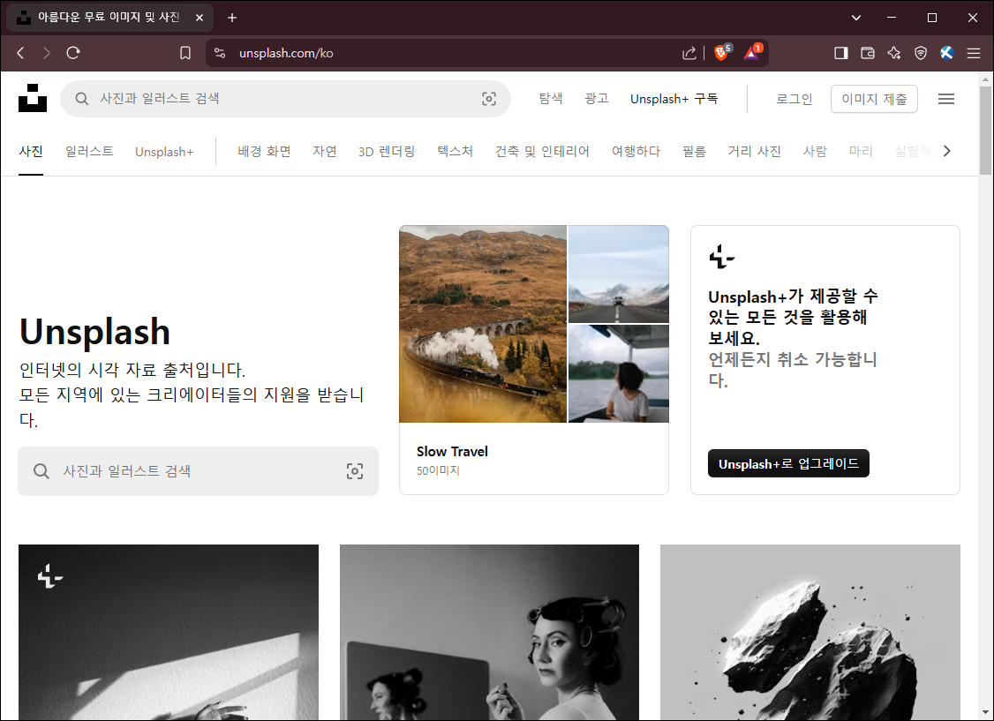
Task: Click the 로그인 link
Action: [794, 99]
